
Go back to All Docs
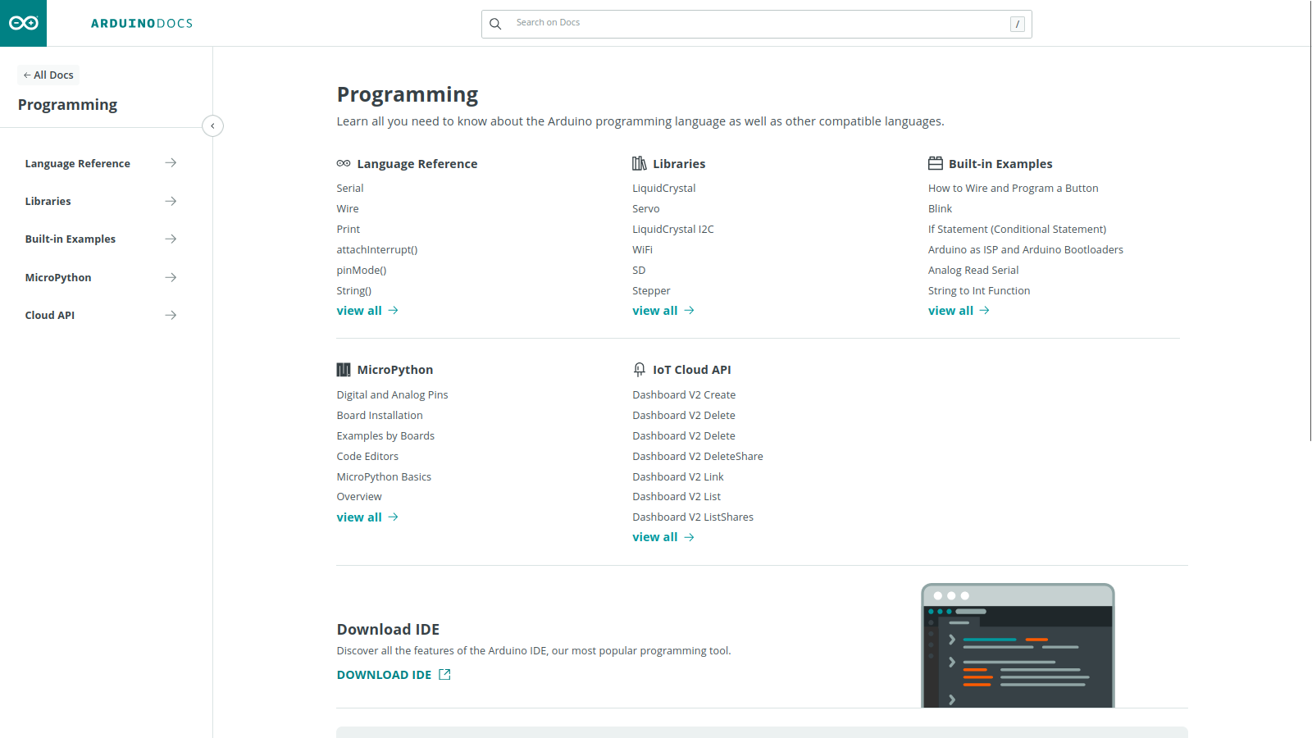pyautogui.click(x=48, y=75)
